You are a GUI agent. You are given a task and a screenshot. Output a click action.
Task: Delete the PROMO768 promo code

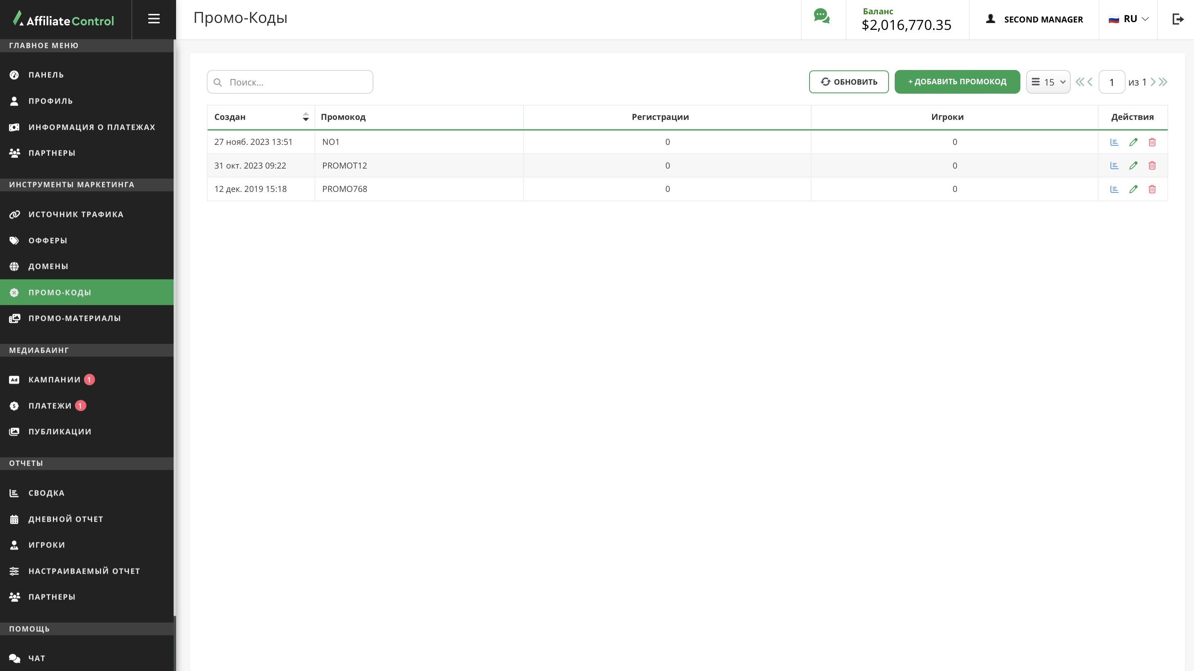[x=1152, y=189]
